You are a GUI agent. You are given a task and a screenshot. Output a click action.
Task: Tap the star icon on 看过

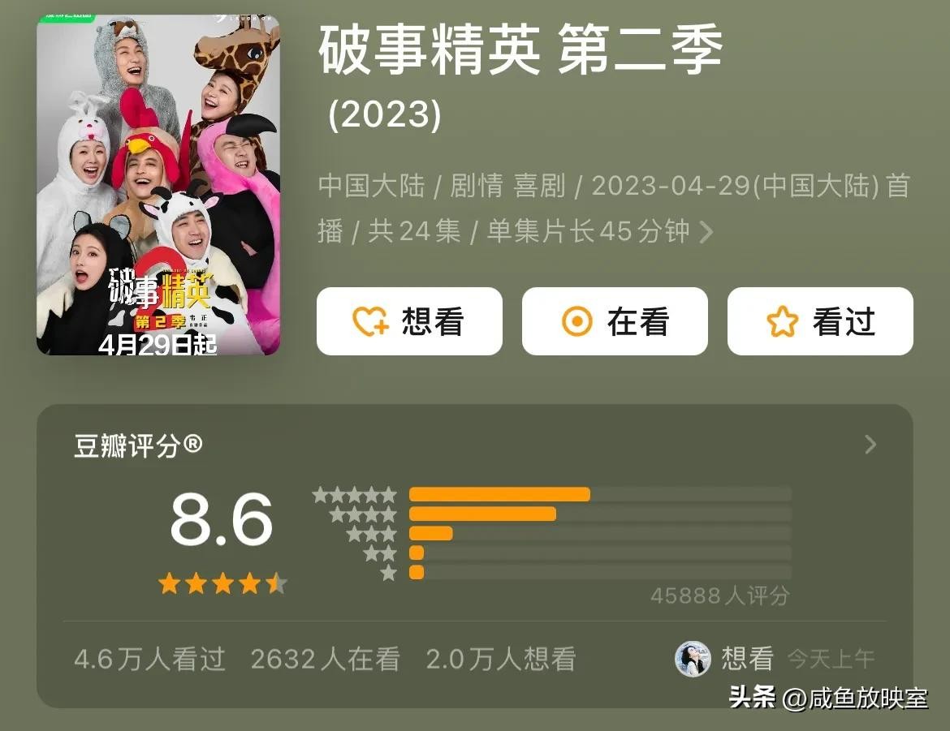(782, 321)
